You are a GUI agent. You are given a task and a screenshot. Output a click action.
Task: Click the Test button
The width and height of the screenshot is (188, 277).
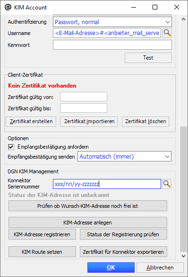(x=148, y=58)
